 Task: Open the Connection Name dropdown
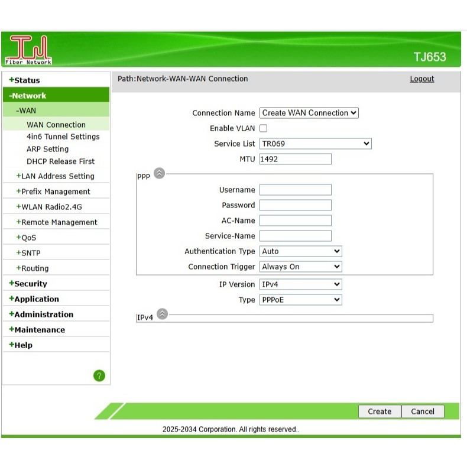point(309,113)
